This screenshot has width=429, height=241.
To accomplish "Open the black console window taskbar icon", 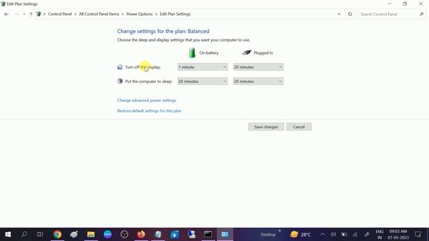I will pyautogui.click(x=208, y=234).
